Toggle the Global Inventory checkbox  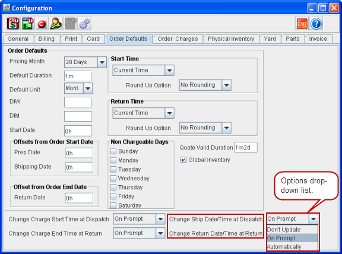(183, 160)
